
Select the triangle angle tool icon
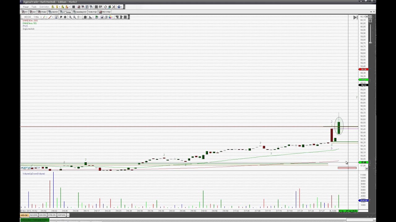click(x=90, y=17)
